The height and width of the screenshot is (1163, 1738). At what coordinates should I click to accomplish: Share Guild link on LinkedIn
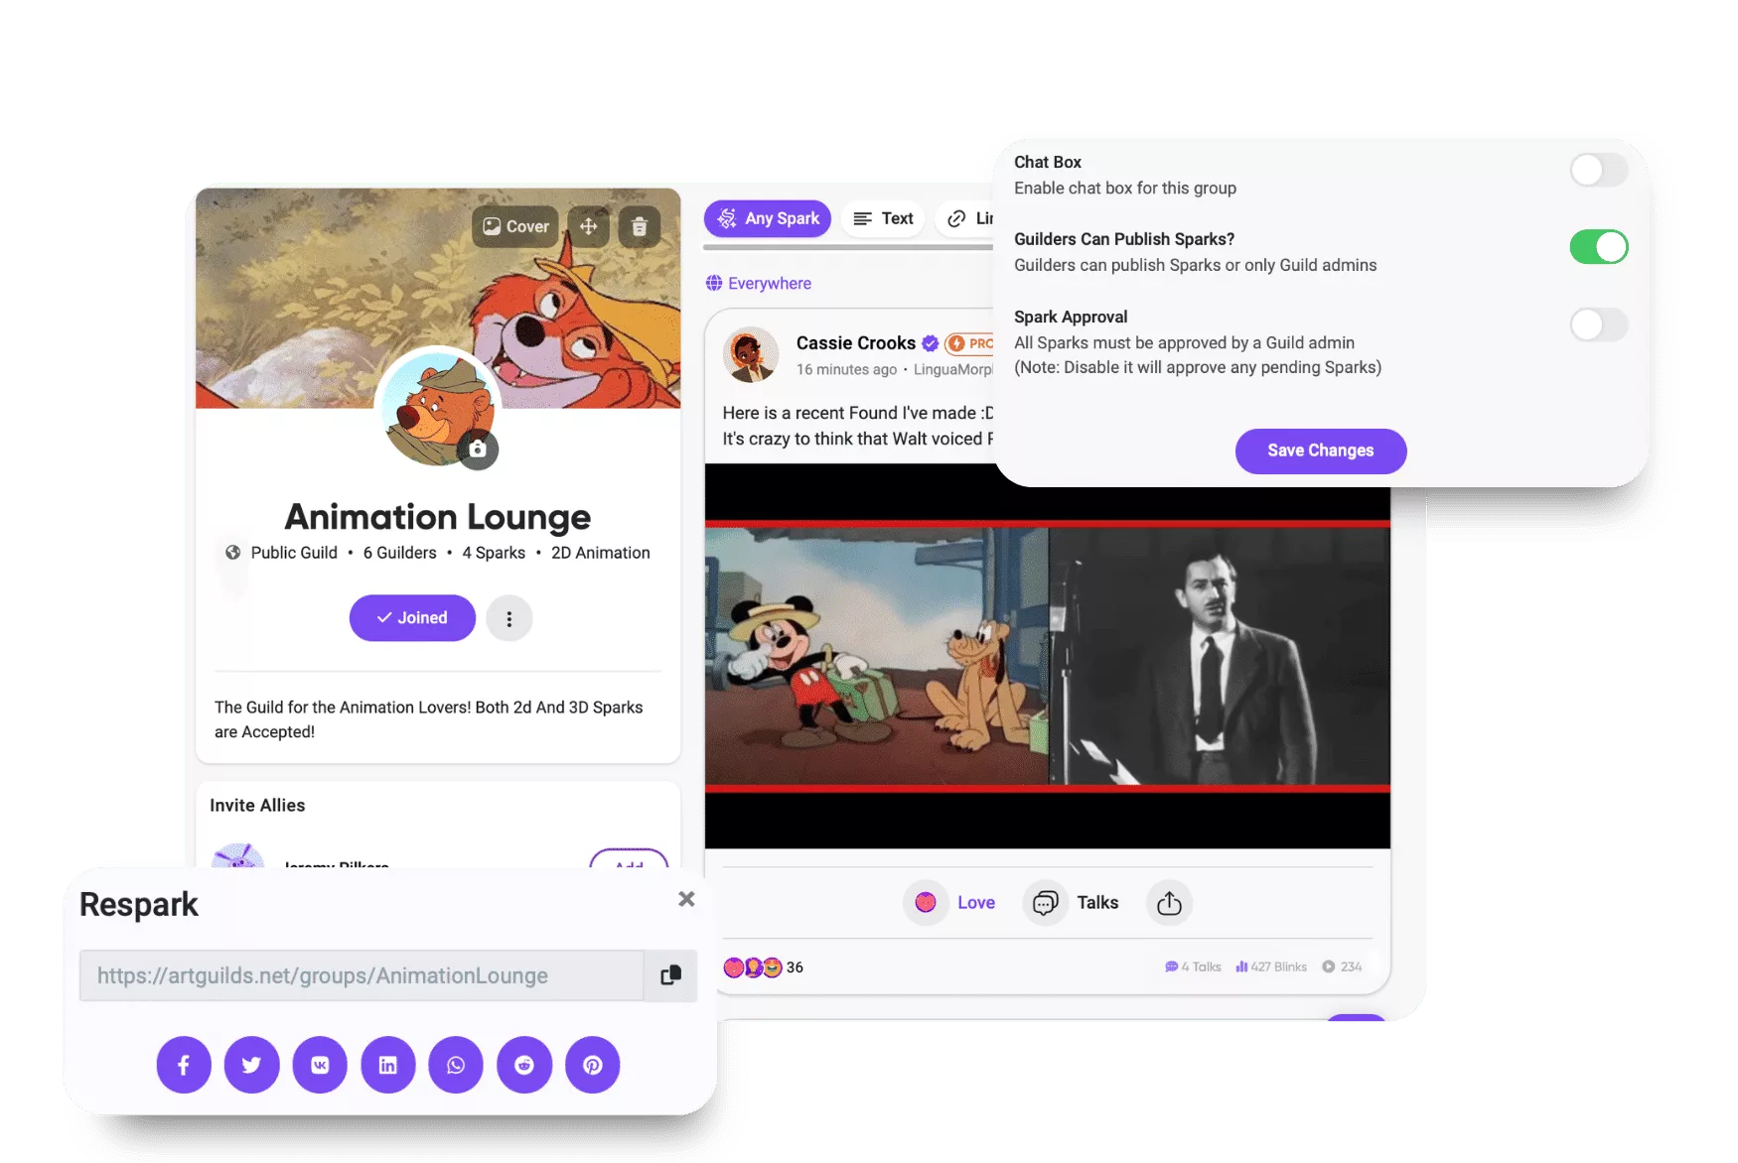387,1065
